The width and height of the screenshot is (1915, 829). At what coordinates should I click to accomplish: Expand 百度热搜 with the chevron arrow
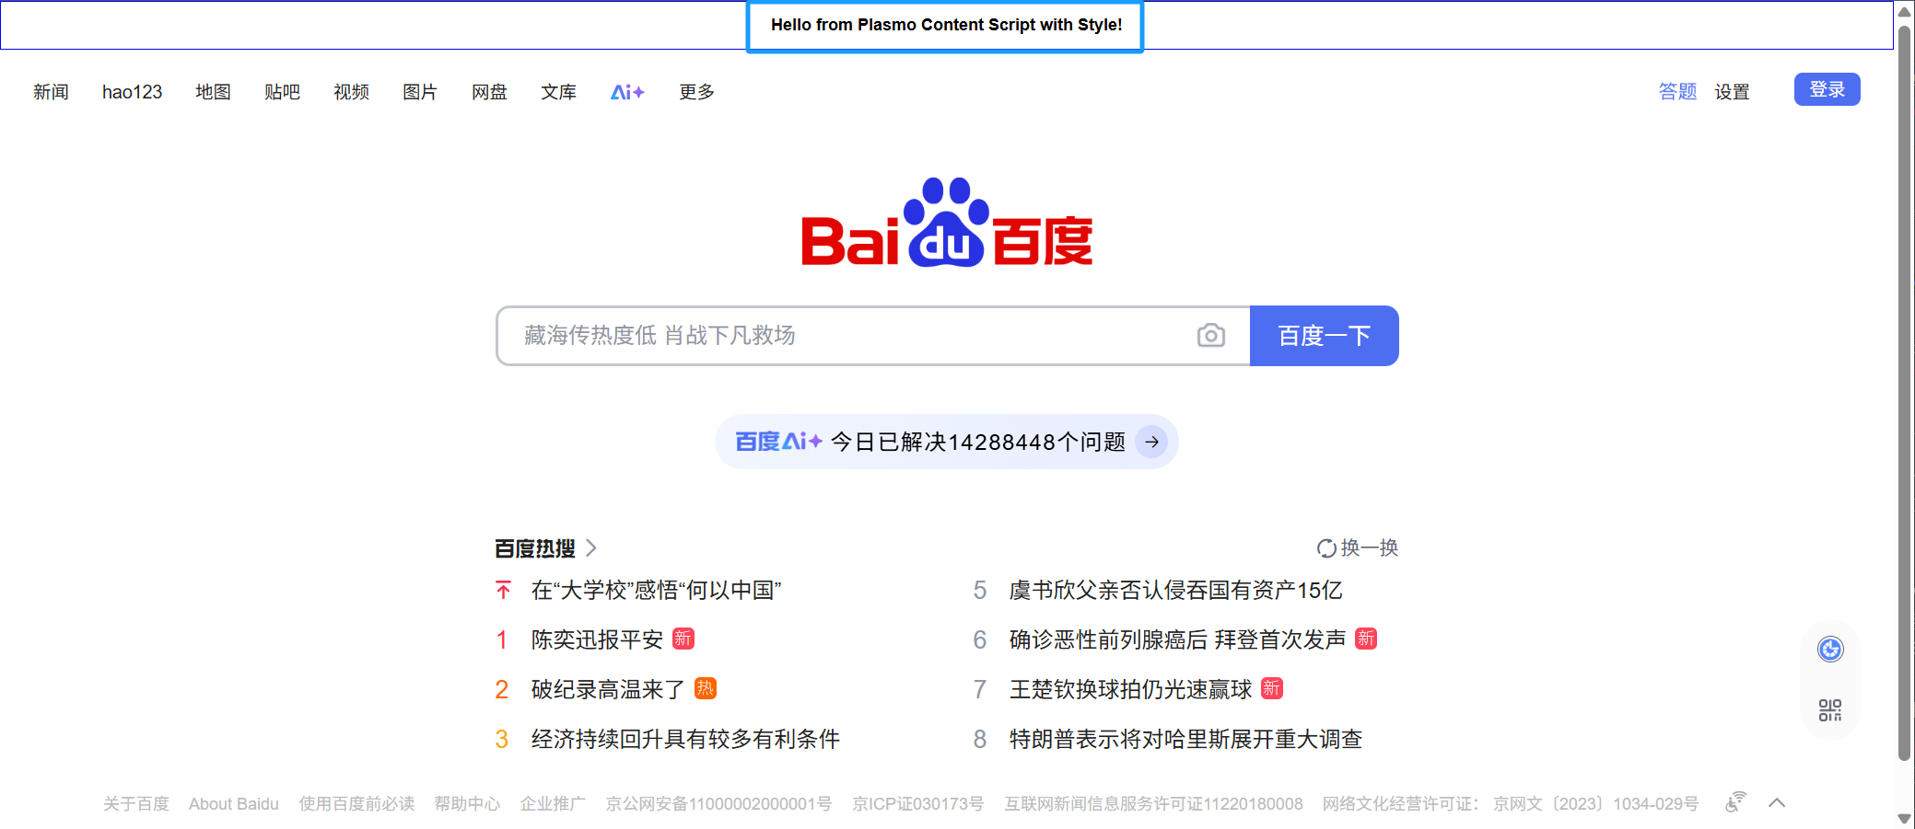tap(591, 548)
